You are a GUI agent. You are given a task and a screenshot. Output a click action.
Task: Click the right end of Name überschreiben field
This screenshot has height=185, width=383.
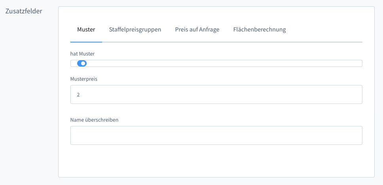coord(355,135)
